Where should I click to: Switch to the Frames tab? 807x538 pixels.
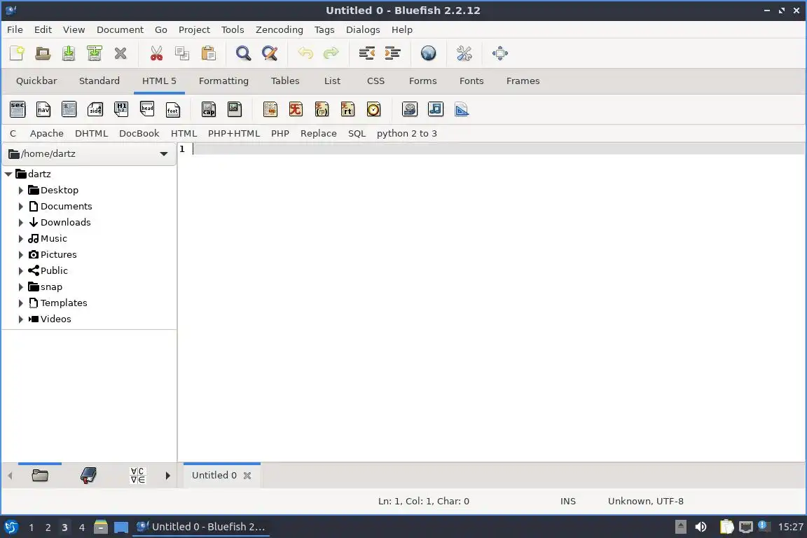tap(523, 81)
